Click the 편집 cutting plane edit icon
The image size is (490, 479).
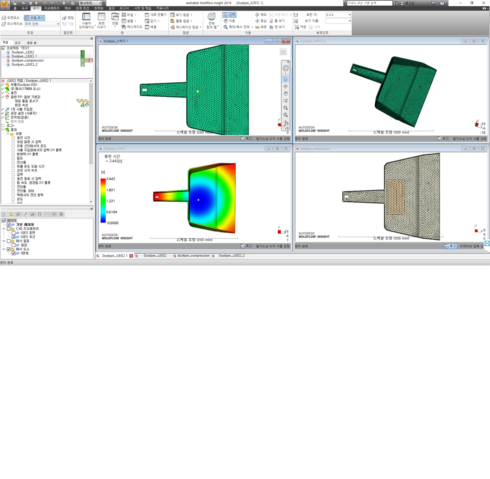pyautogui.click(x=68, y=18)
